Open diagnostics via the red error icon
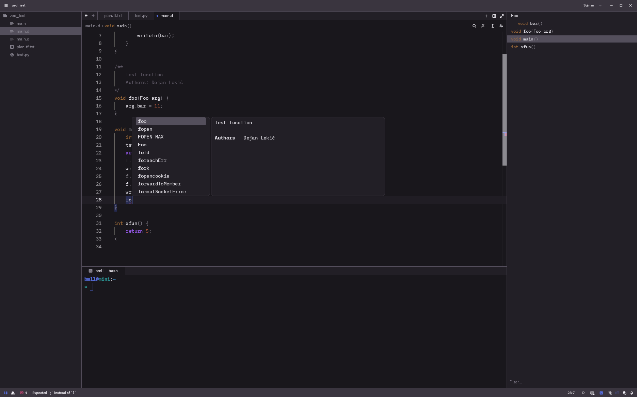 pyautogui.click(x=22, y=393)
